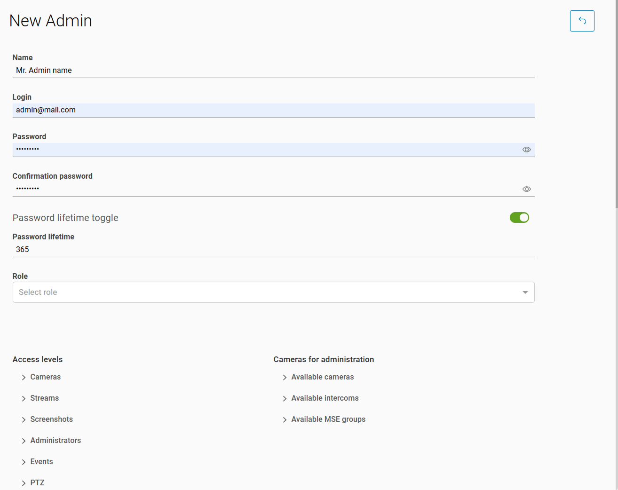This screenshot has height=490, width=618.
Task: Focus the Login email field
Action: coord(273,110)
